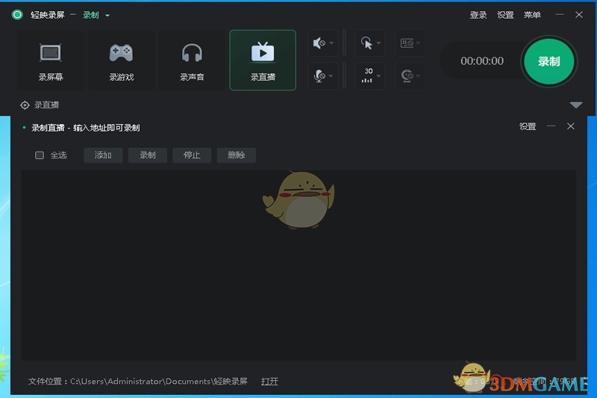
Task: Toggle the keyboard display icon
Action: click(407, 43)
